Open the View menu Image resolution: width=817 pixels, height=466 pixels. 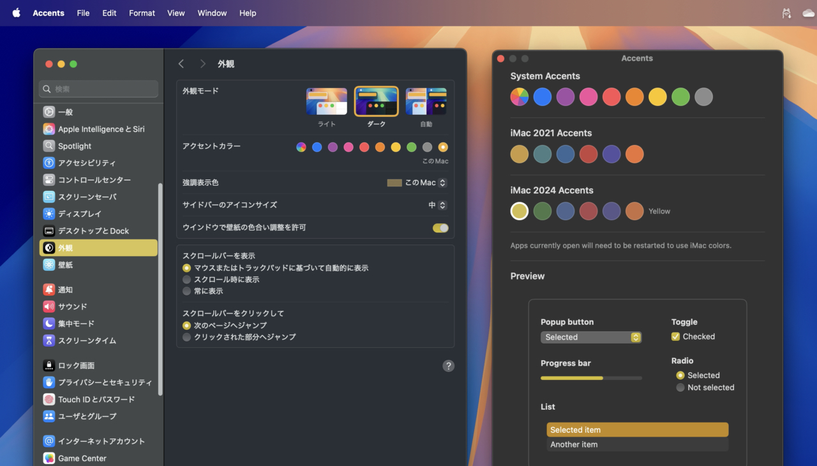tap(176, 13)
